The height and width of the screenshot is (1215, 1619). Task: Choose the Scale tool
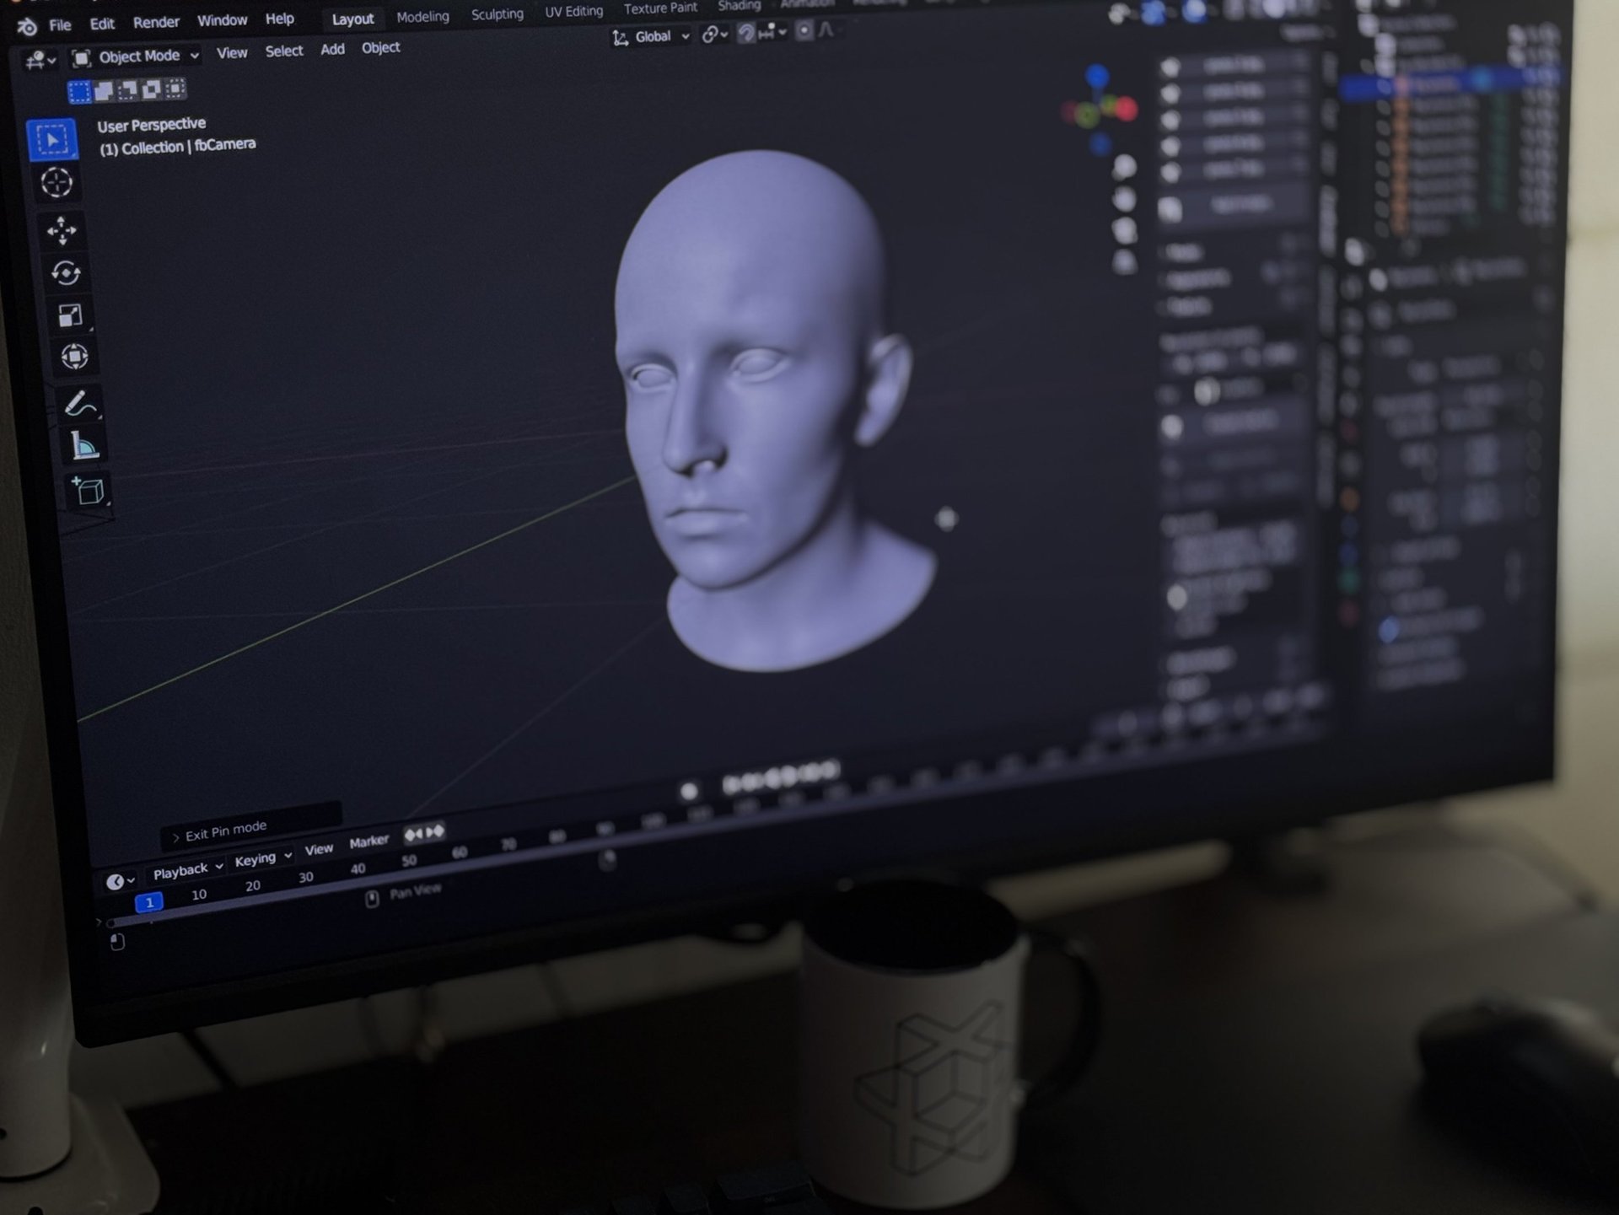coord(70,315)
